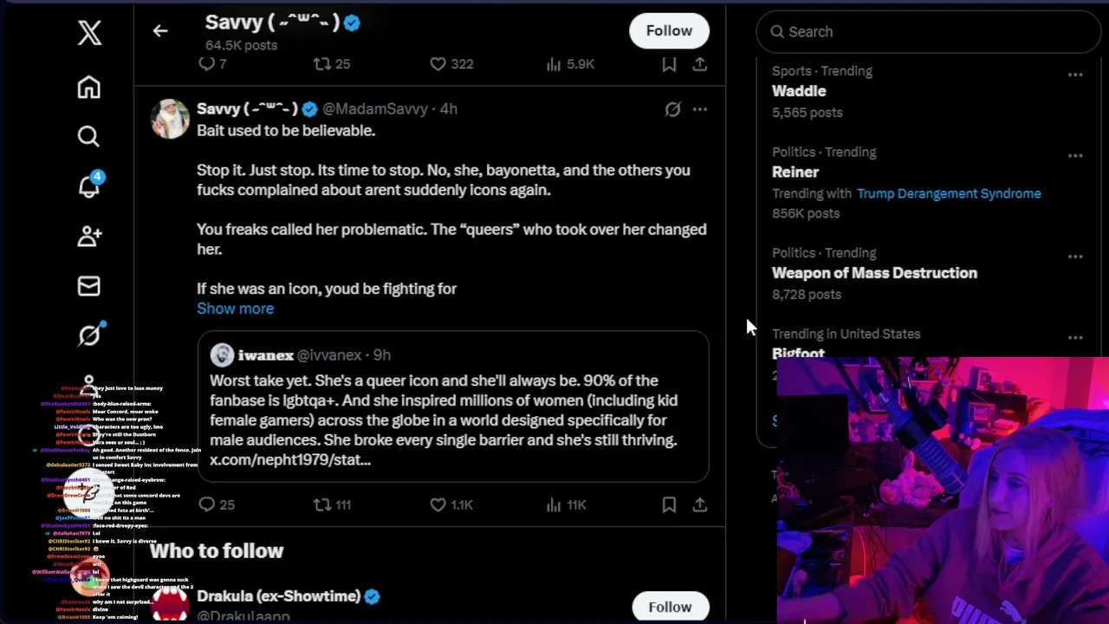Open more options for Savvy's post
This screenshot has height=624, width=1109.
(700, 109)
